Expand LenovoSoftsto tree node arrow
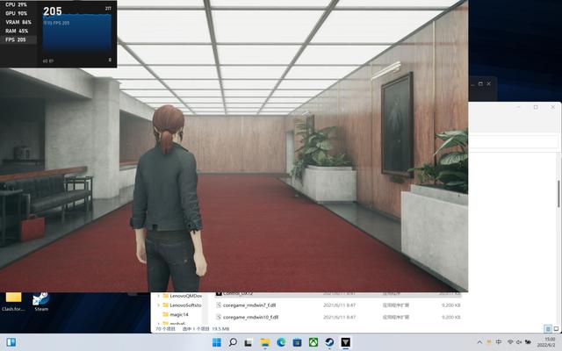 coord(158,305)
